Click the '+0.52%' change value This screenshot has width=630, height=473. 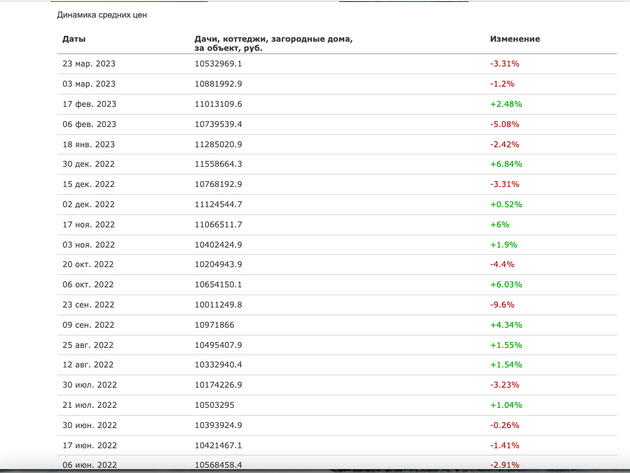[x=506, y=204]
